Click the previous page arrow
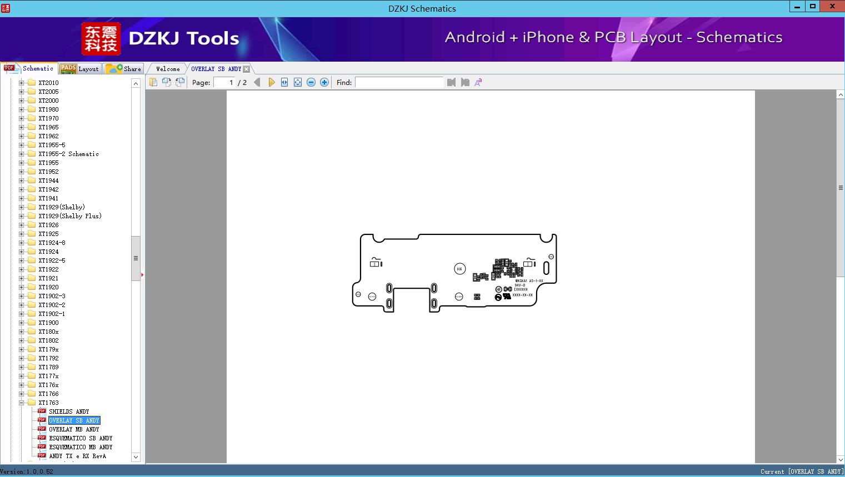Image resolution: width=845 pixels, height=477 pixels. 257,82
